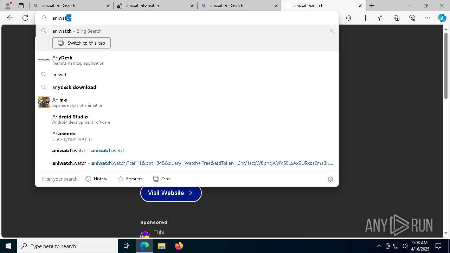Open Collections icon
This screenshot has width=450, height=253.
[x=397, y=18]
